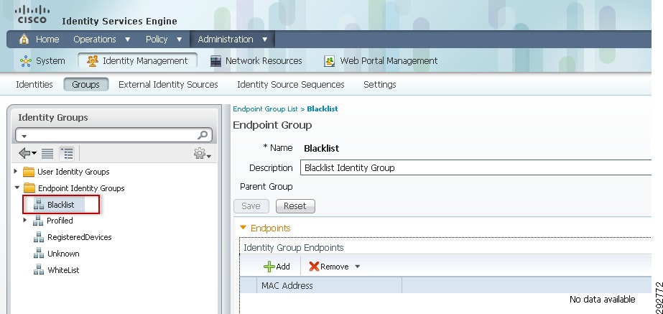This screenshot has height=314, width=663.
Task: Select the Endpoint Identity Groups label
Action: tap(81, 188)
